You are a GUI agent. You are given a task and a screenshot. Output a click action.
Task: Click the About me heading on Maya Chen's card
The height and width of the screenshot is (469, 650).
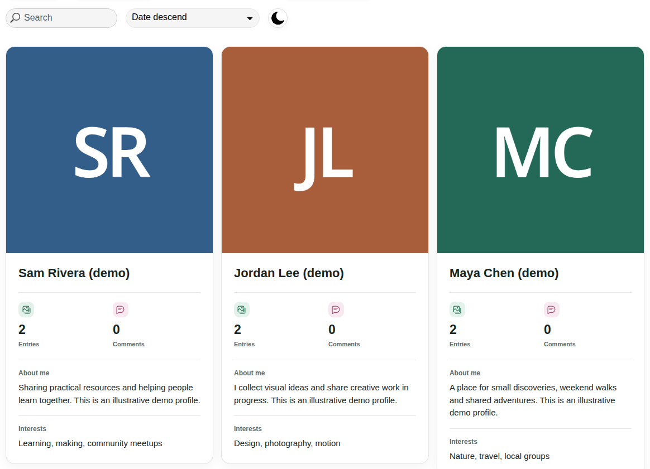pos(465,373)
